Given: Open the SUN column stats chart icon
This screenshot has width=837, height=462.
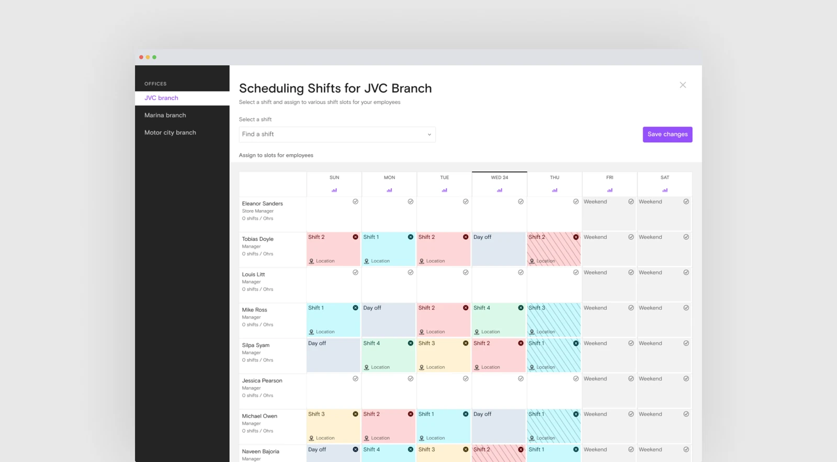Looking at the screenshot, I should 334,190.
